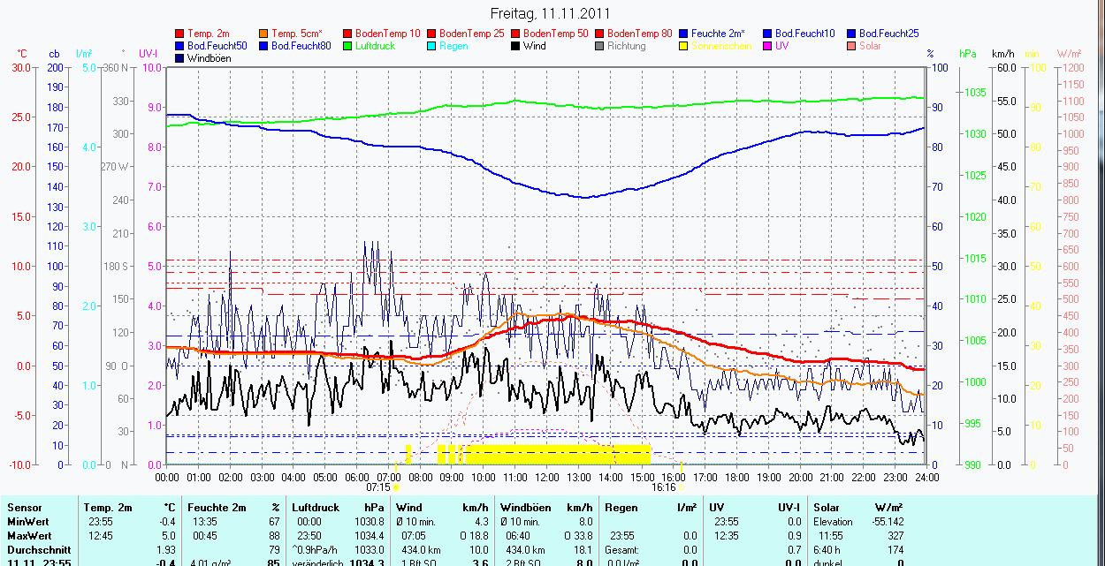
Task: Click the gray Richtung legend square
Action: 600,46
